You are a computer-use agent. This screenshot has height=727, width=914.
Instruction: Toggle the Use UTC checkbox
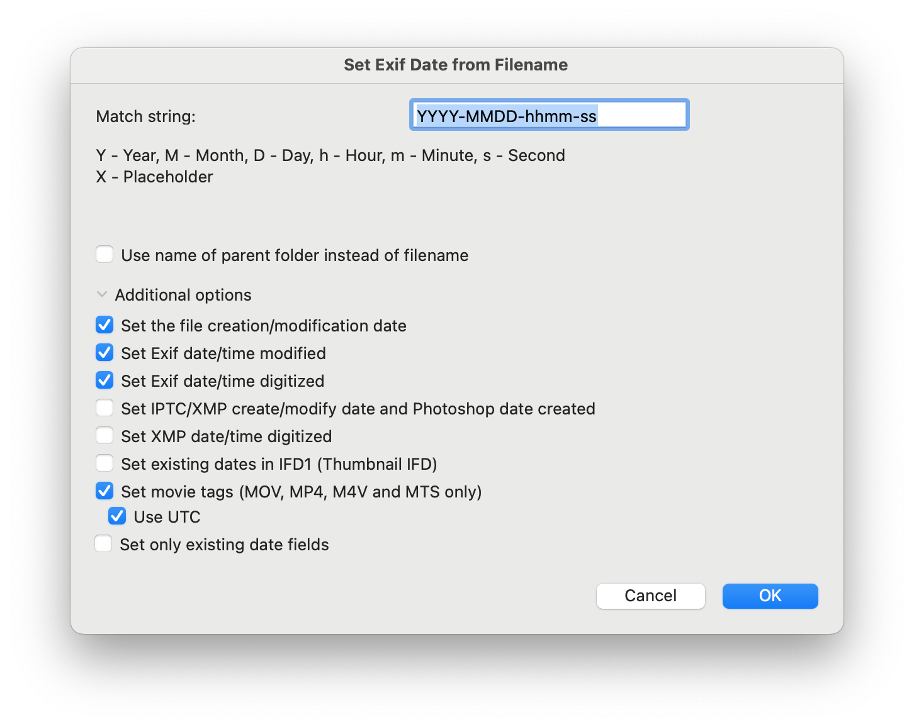[117, 516]
